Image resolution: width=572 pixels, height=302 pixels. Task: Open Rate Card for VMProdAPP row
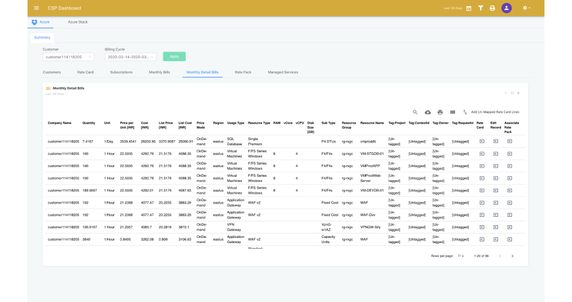click(x=482, y=166)
